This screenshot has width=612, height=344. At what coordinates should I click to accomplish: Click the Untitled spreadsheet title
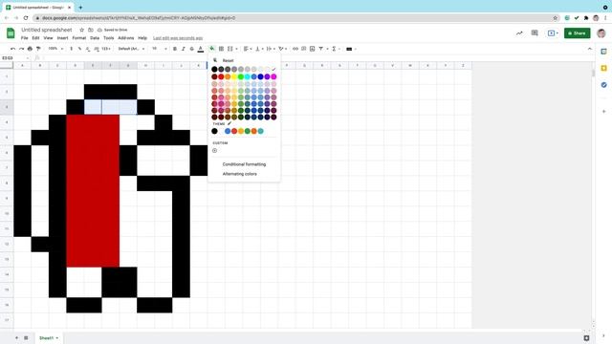(47, 30)
